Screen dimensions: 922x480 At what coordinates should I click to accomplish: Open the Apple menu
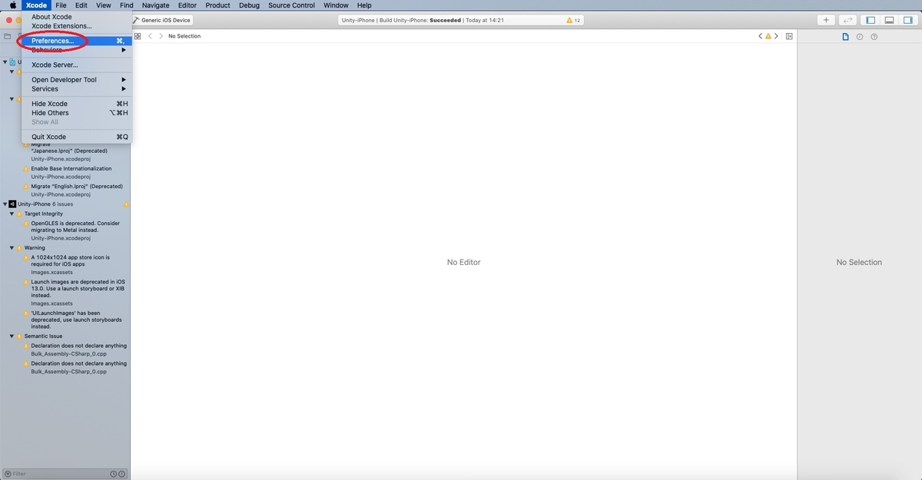point(12,5)
